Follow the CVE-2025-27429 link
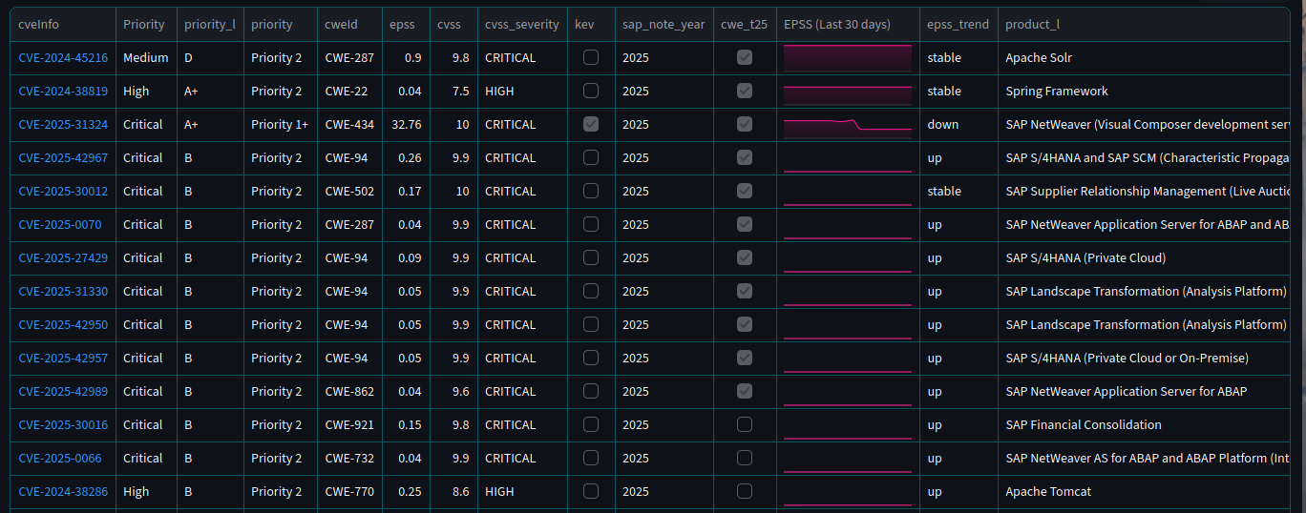1306x513 pixels. coord(63,258)
